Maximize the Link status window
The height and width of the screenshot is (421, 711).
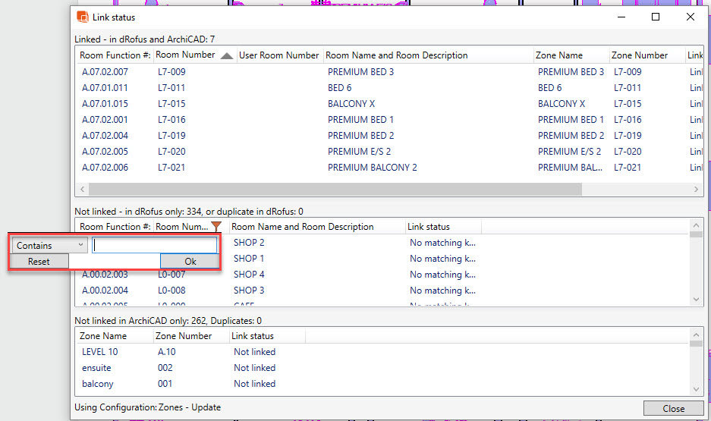[656, 17]
